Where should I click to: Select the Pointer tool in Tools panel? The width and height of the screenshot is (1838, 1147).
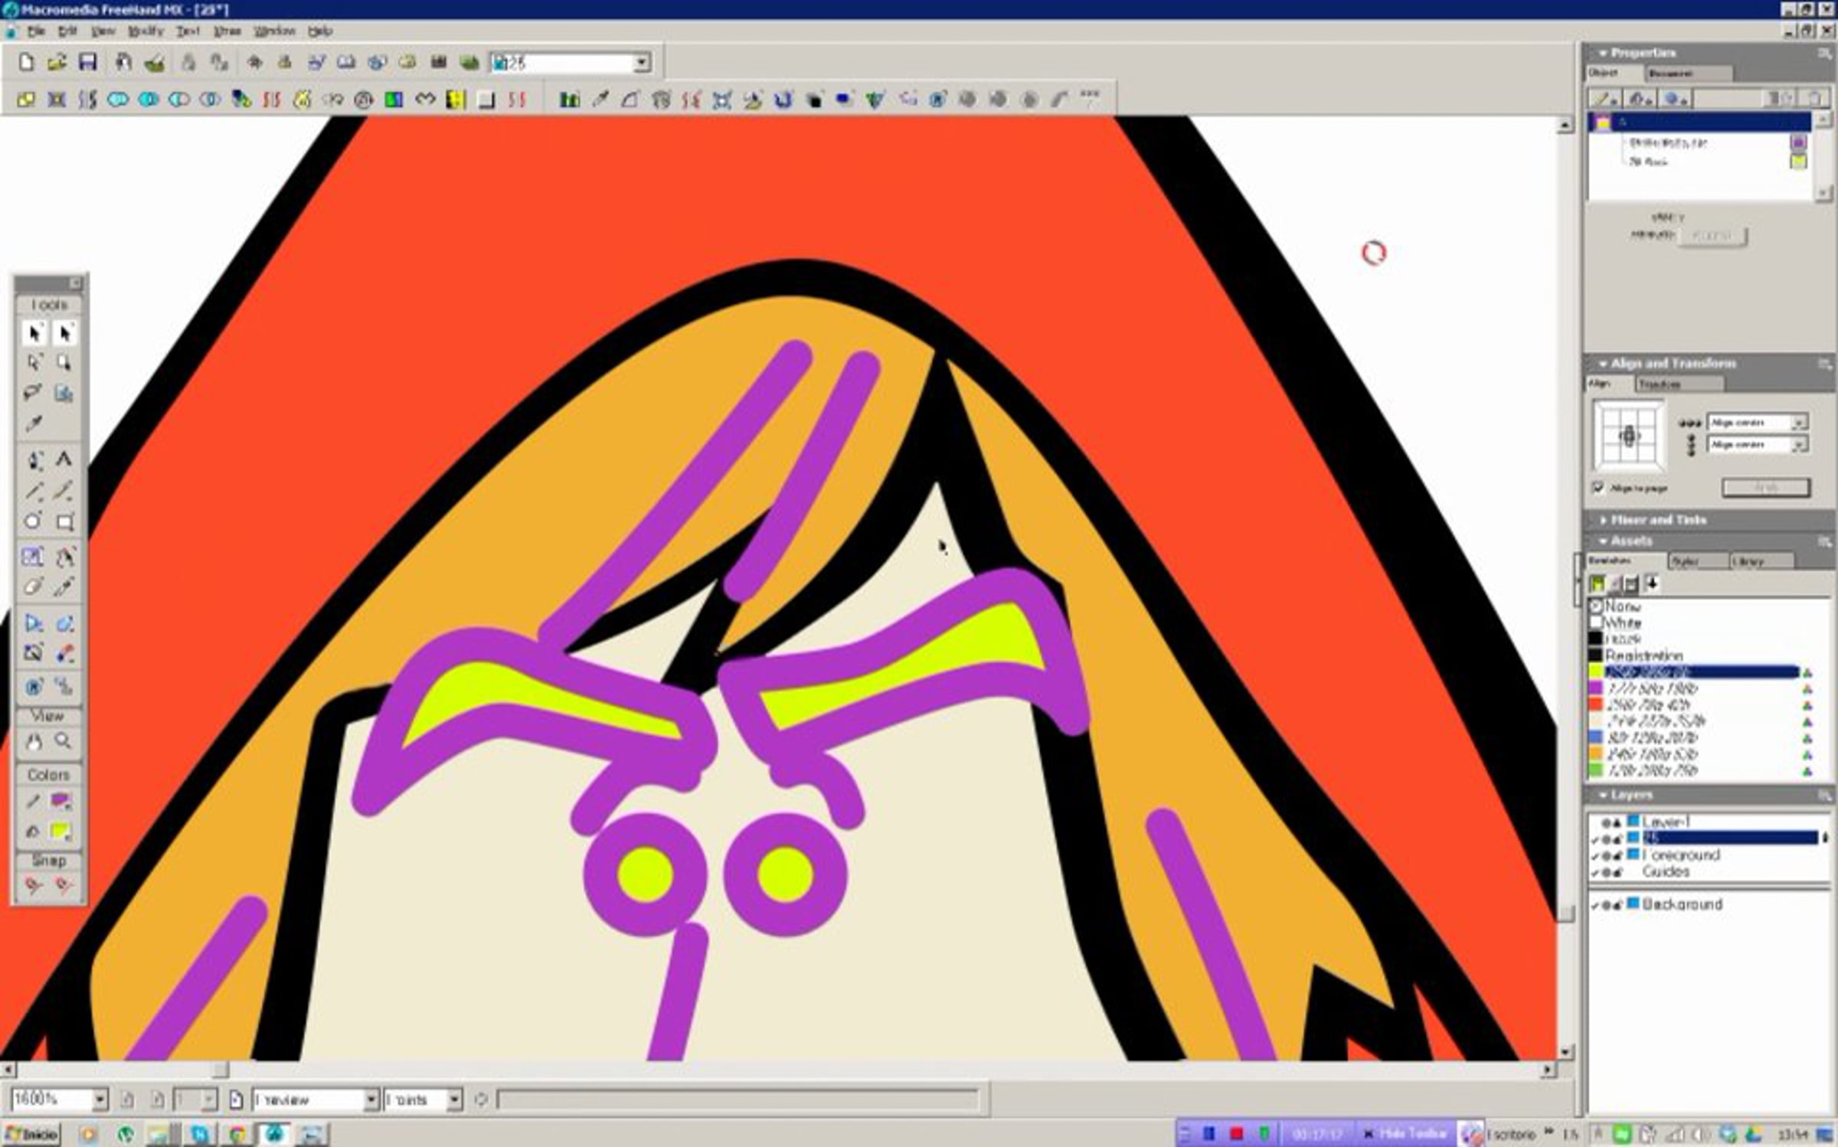34,333
